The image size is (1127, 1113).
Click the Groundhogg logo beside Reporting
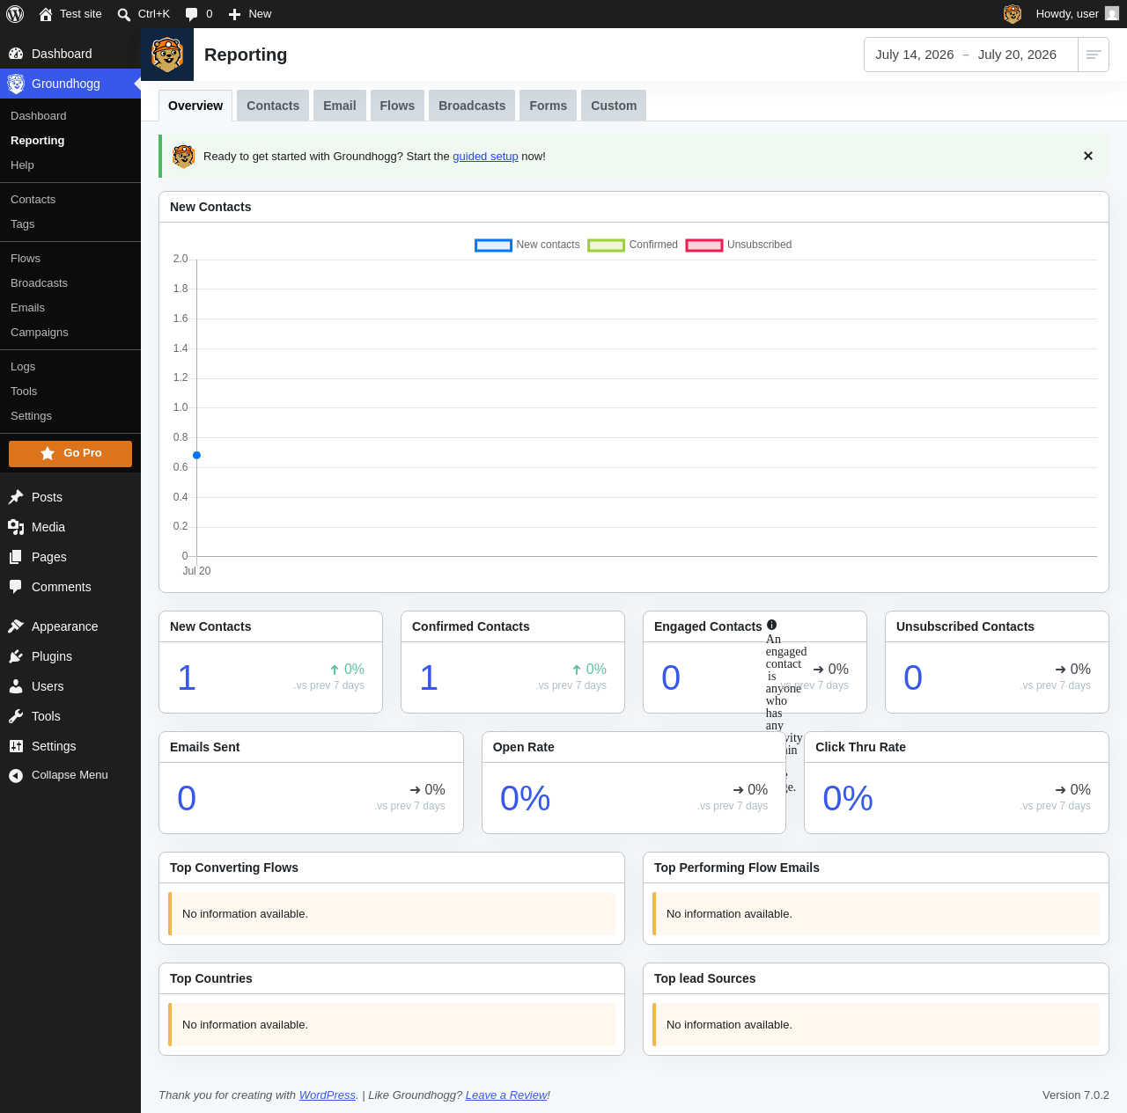167,55
